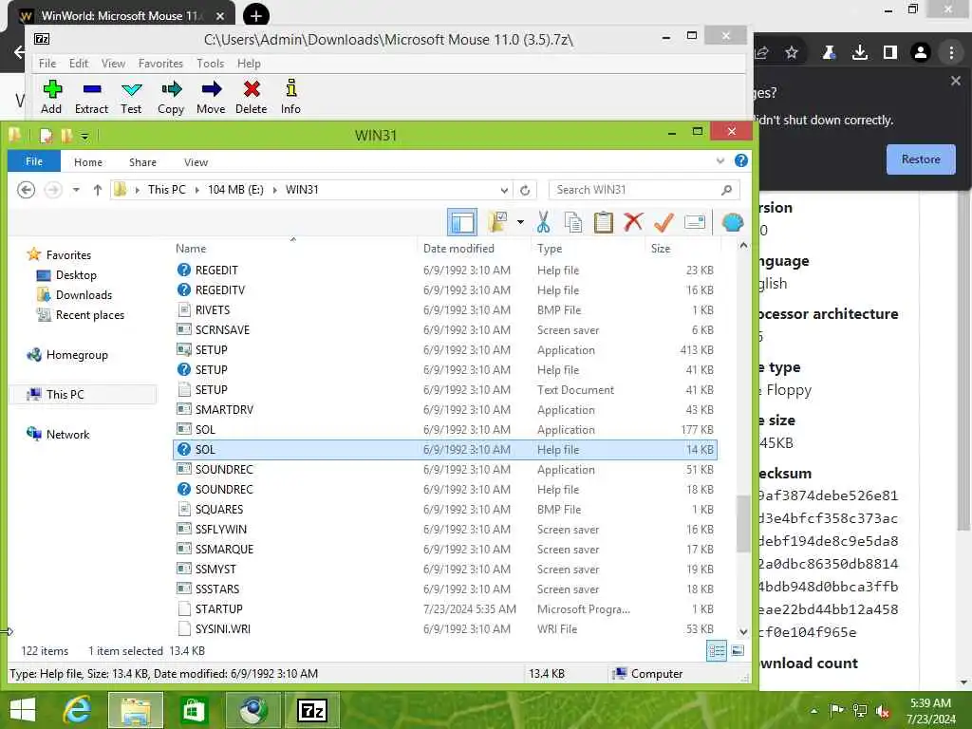
Task: Click the file list vertical scrollbar thumb
Action: pos(743,524)
